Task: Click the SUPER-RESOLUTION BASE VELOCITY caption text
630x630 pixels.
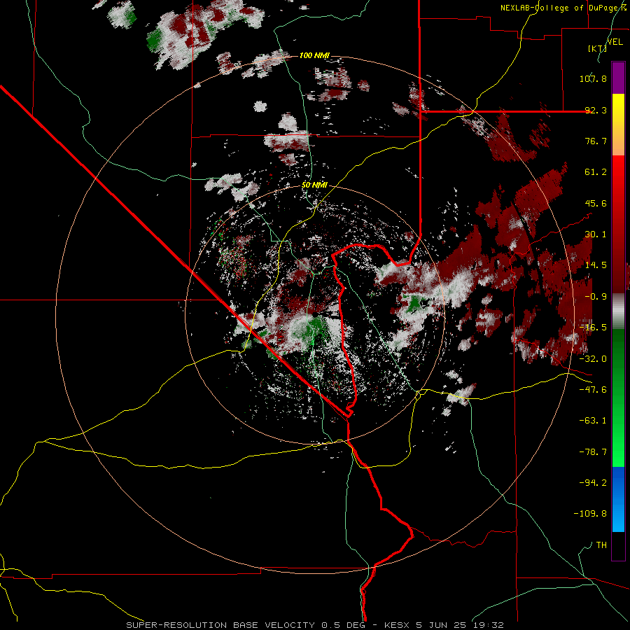Action: coord(222,625)
